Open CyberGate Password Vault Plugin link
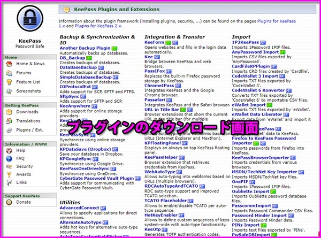Image resolution: width=321 pixels, height=238 pixels. [97, 179]
